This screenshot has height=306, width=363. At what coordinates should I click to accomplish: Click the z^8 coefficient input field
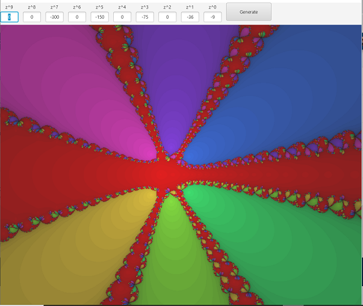tap(32, 17)
